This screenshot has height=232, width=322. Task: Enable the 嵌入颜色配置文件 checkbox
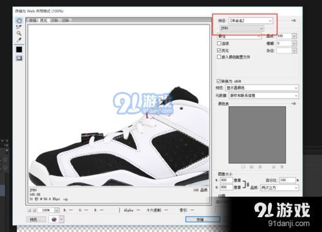[x=219, y=57]
